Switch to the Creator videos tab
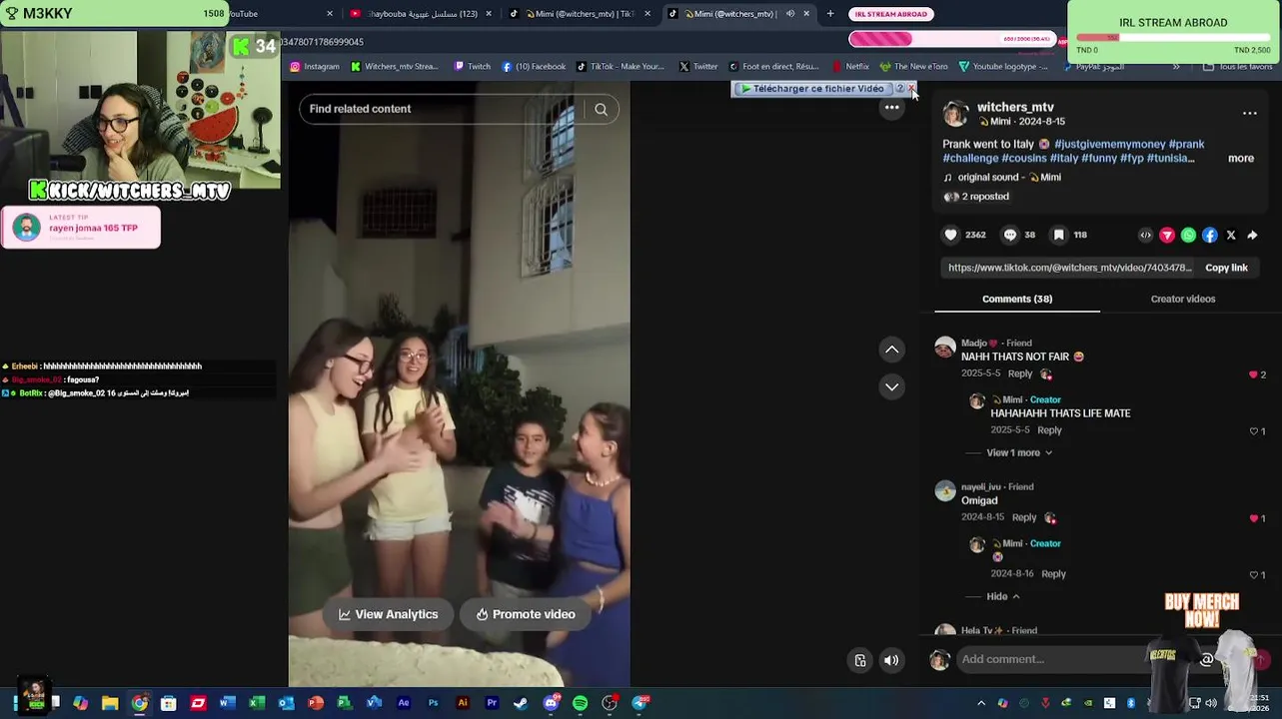Viewport: 1282px width, 719px height. click(x=1183, y=299)
